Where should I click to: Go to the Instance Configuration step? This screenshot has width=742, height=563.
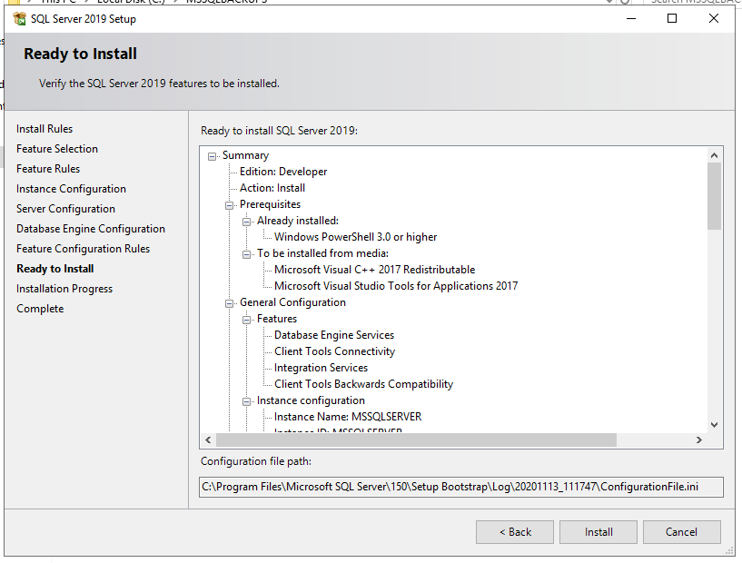(x=71, y=189)
